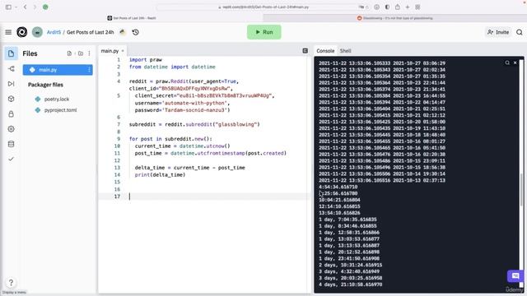Select the Get Posts of Last 24h browser tab
The height and width of the screenshot is (296, 527).
pos(132,18)
